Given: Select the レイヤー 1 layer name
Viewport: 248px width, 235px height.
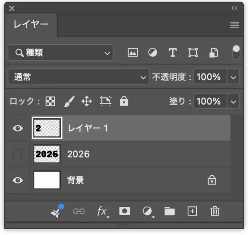Looking at the screenshot, I should pyautogui.click(x=88, y=128).
